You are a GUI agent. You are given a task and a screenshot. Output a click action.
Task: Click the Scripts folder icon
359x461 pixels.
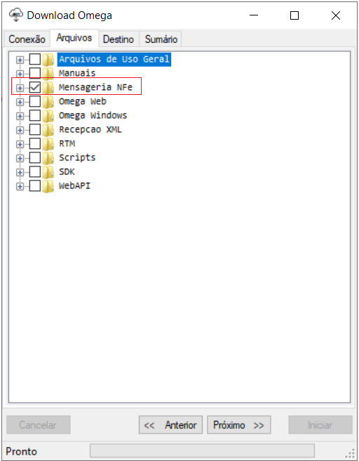point(48,158)
